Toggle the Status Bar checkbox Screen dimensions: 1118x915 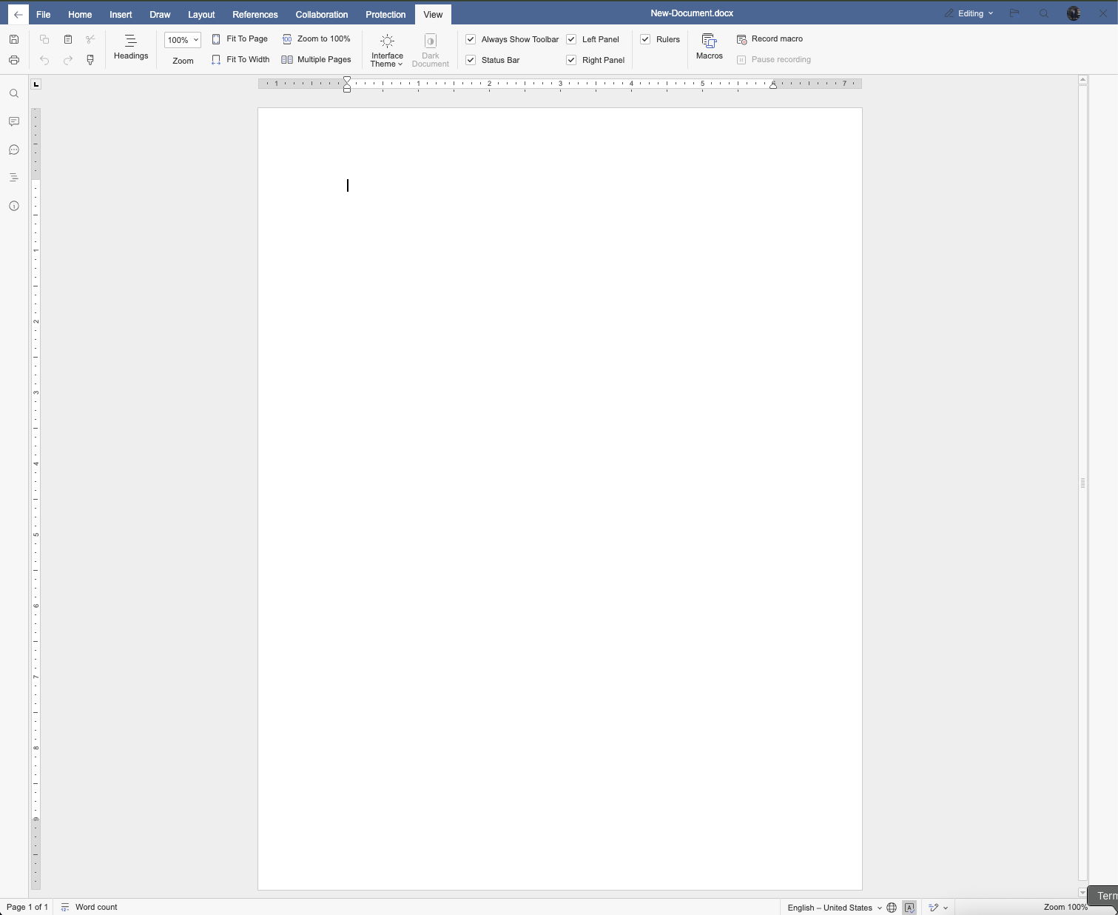click(x=471, y=60)
